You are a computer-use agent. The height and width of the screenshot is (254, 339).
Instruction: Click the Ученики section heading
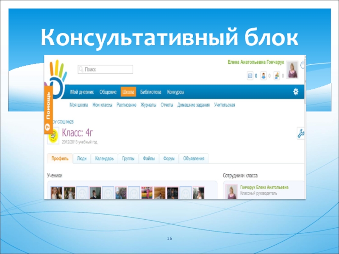(55, 175)
